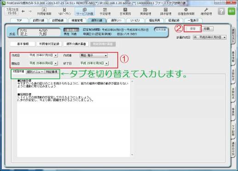
Task: Click the 保存 save button
Action: click(192, 29)
